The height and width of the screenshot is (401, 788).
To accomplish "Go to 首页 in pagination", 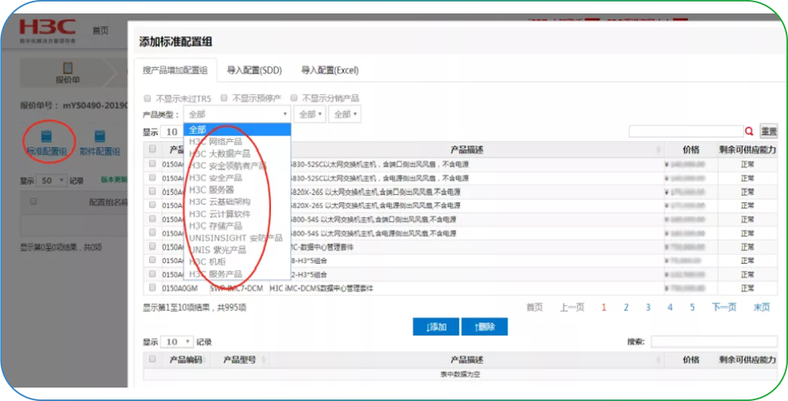I will point(534,308).
